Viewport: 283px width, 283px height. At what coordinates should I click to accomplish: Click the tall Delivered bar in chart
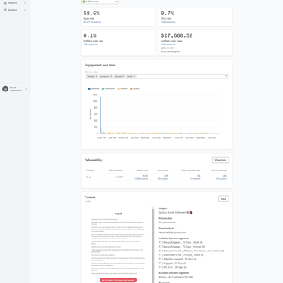point(100,115)
